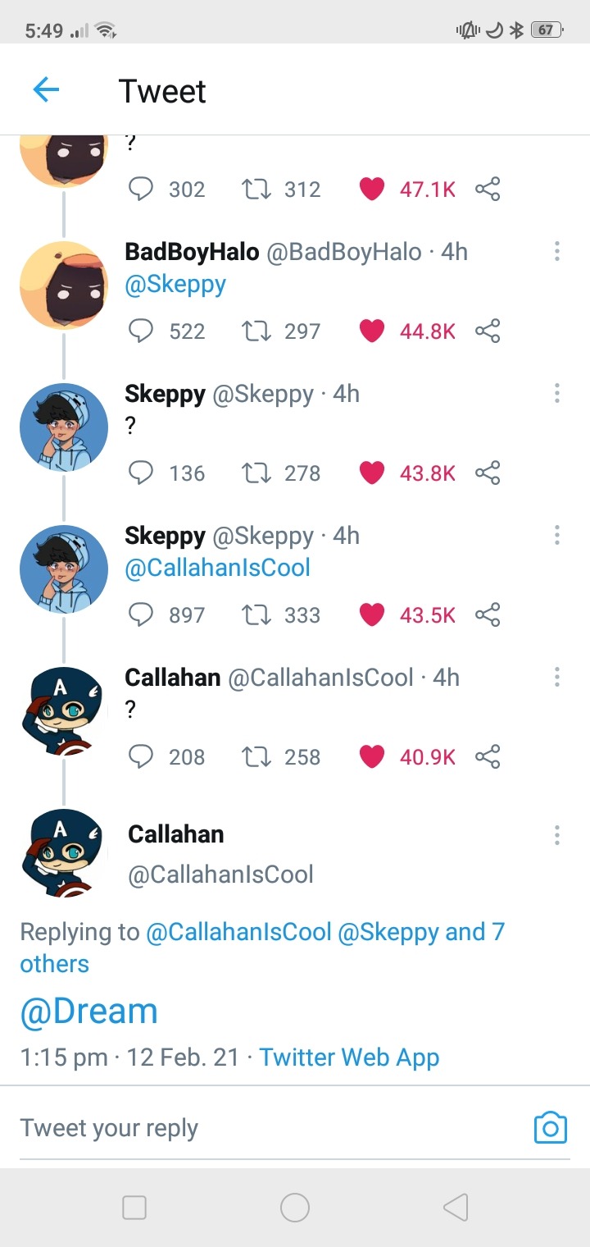Retweet Skeppy's @CallahanIsCool tweet
The height and width of the screenshot is (1247, 590).
coord(257,614)
